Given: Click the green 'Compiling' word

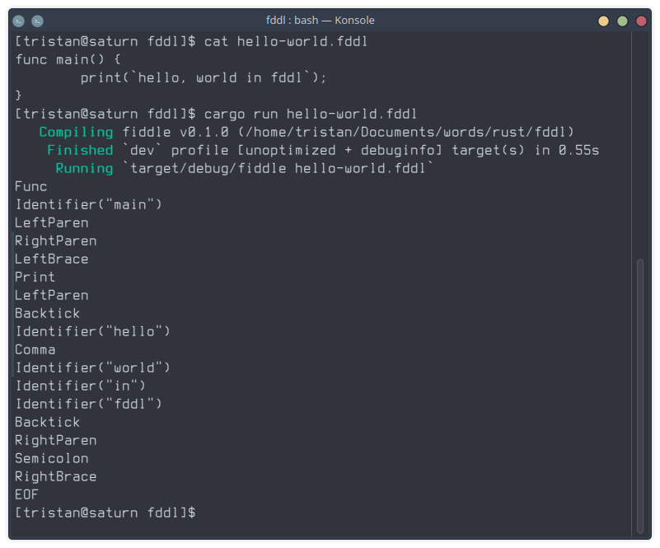Looking at the screenshot, I should 76,132.
